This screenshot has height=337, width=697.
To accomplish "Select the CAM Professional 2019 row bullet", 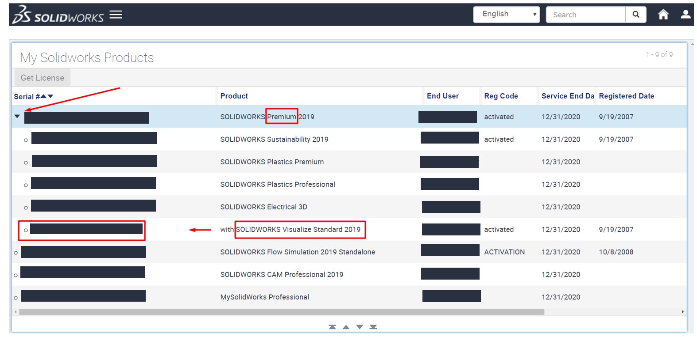I will coord(16,275).
